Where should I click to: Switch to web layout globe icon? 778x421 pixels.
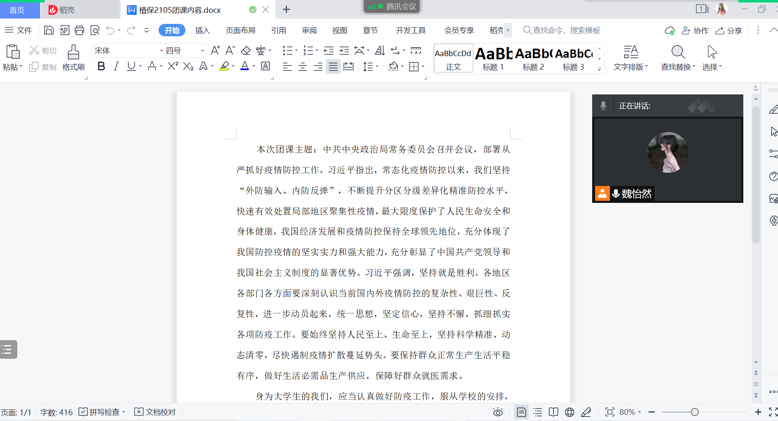pyautogui.click(x=569, y=412)
